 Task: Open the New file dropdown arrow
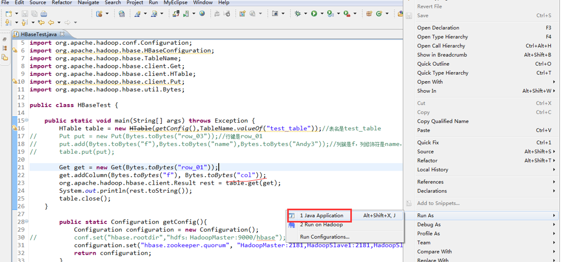(17, 13)
